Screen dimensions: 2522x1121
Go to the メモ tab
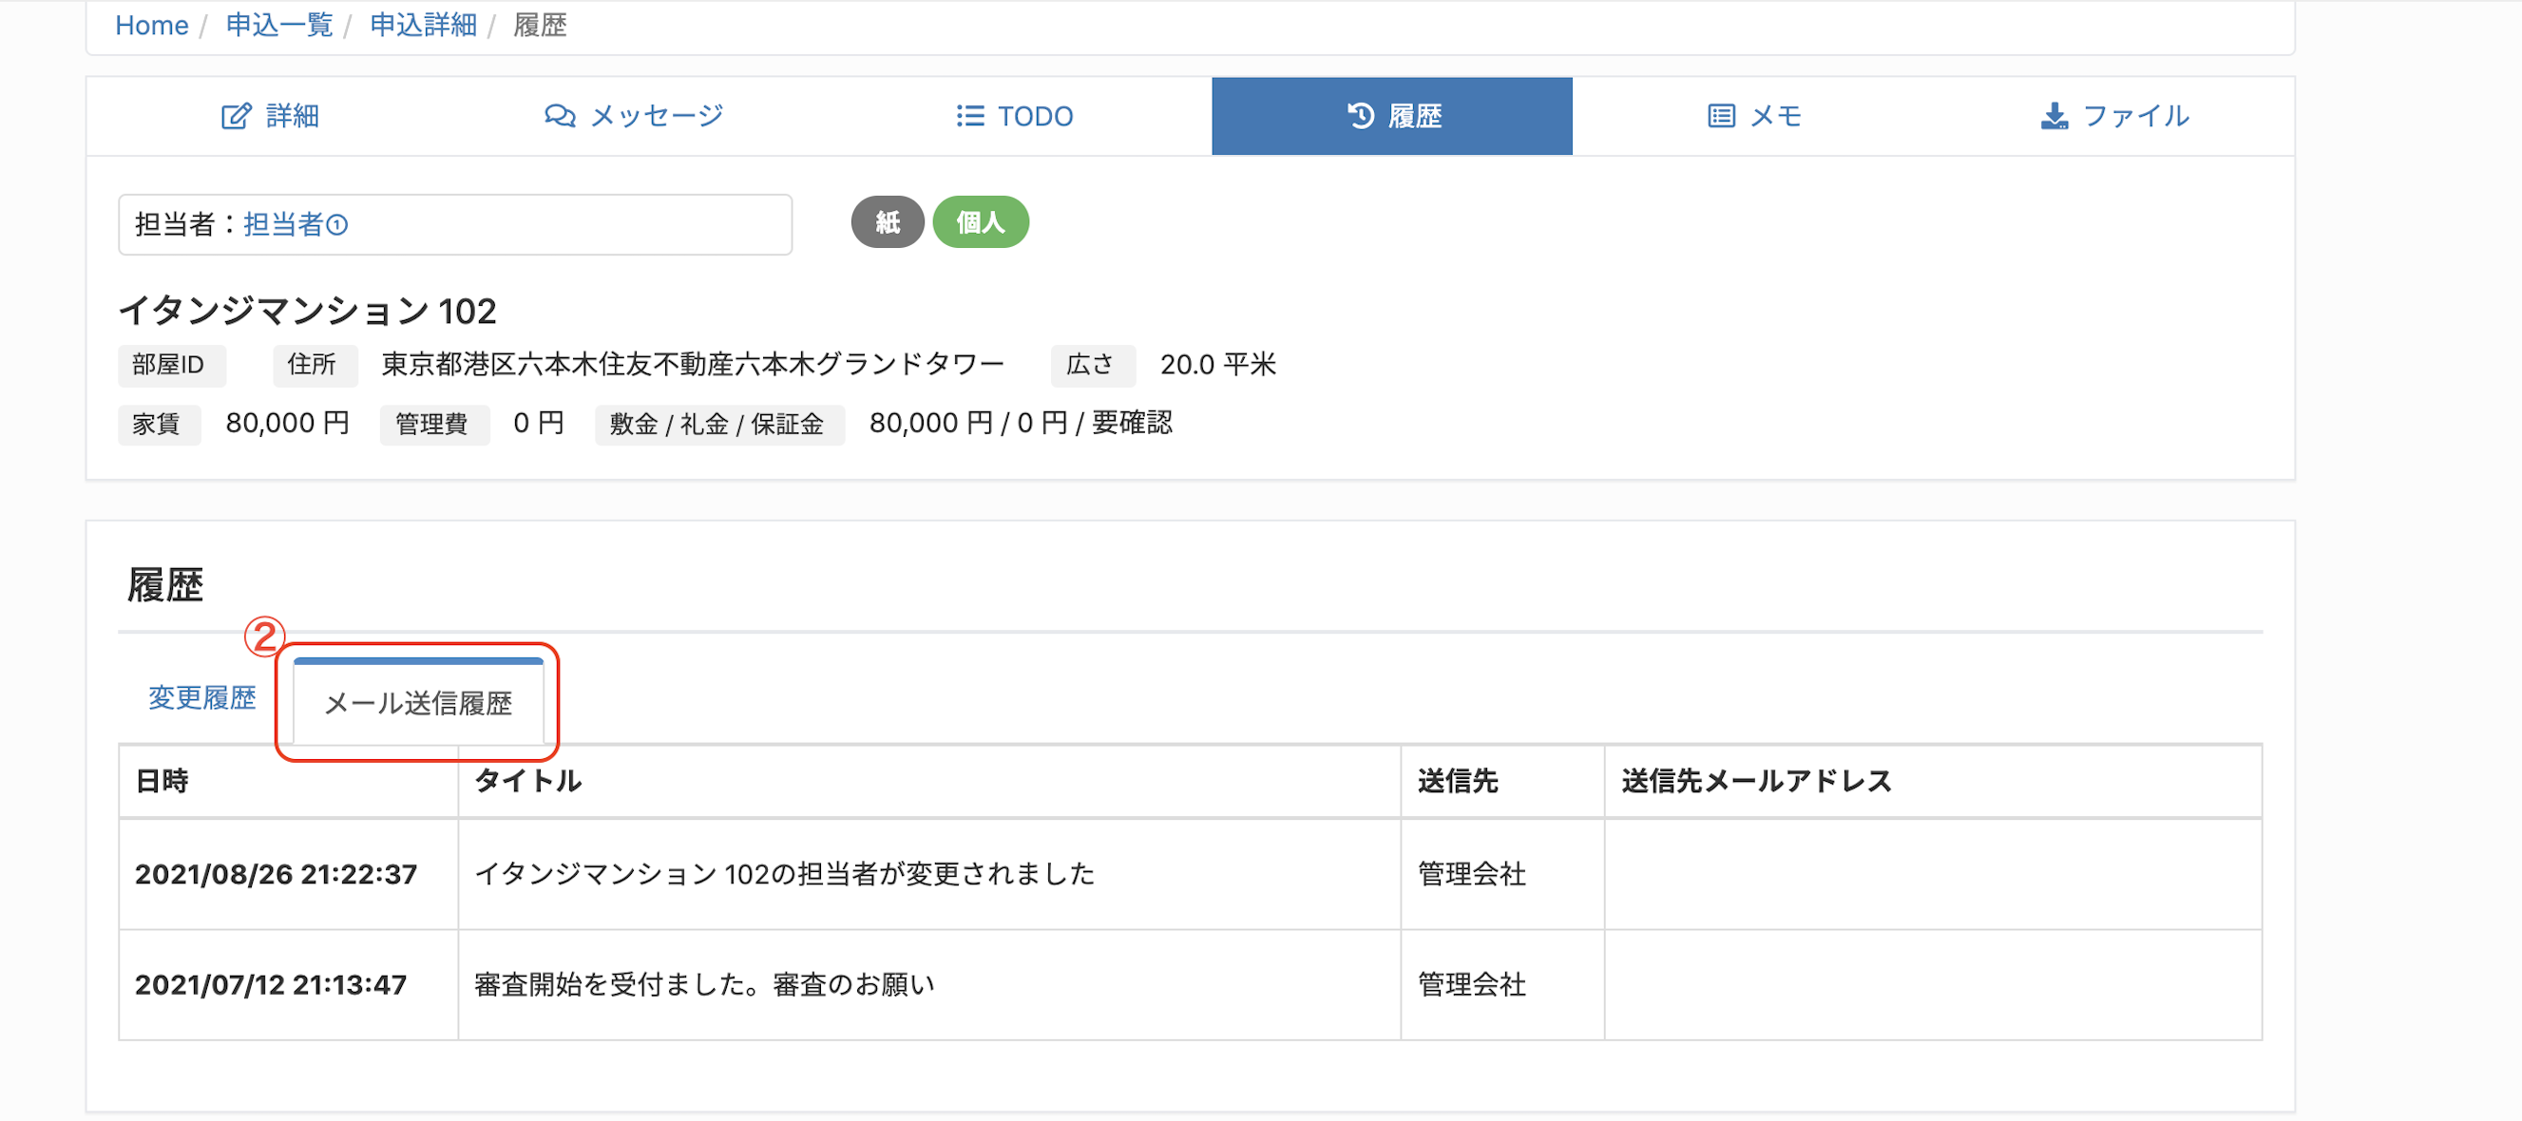[1753, 117]
